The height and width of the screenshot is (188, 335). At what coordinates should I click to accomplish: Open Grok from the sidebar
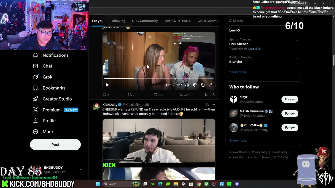coord(43,77)
